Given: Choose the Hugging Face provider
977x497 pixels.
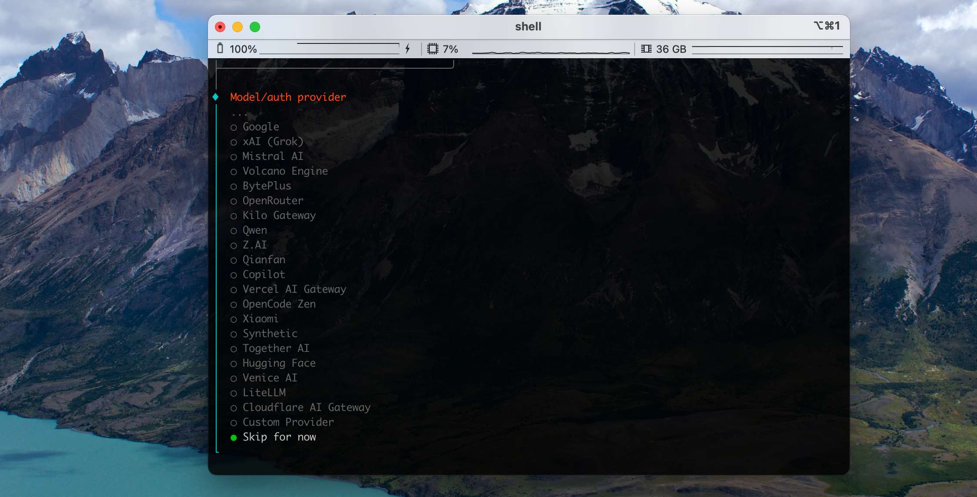Looking at the screenshot, I should [x=279, y=363].
